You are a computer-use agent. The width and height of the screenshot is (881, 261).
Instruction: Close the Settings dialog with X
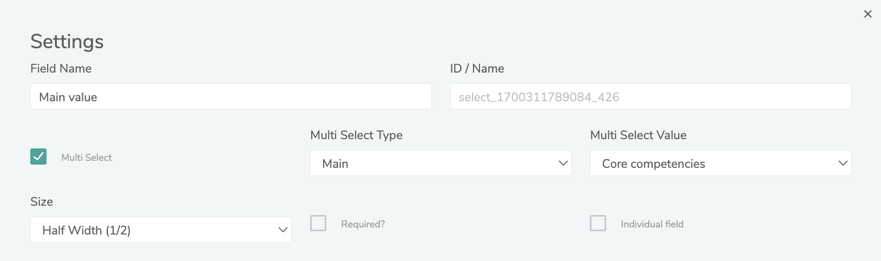coord(867,14)
